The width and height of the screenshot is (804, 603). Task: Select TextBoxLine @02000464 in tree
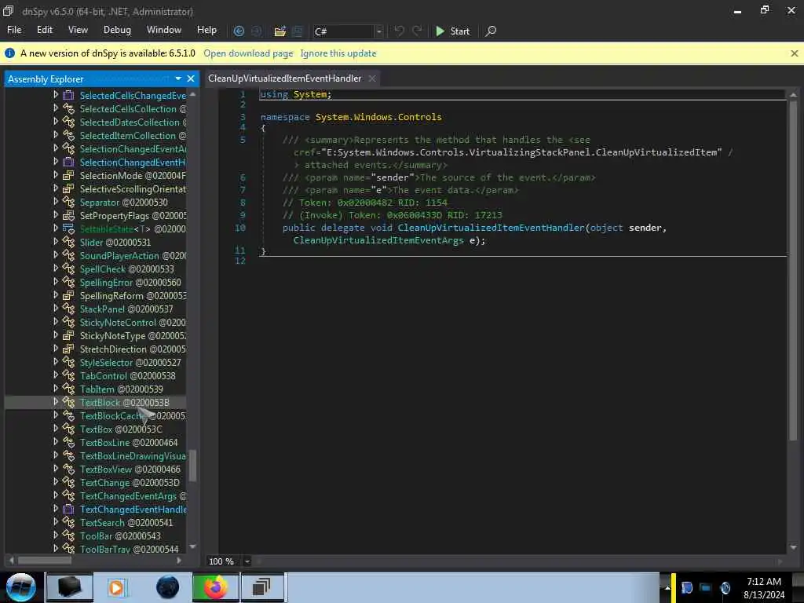[129, 443]
